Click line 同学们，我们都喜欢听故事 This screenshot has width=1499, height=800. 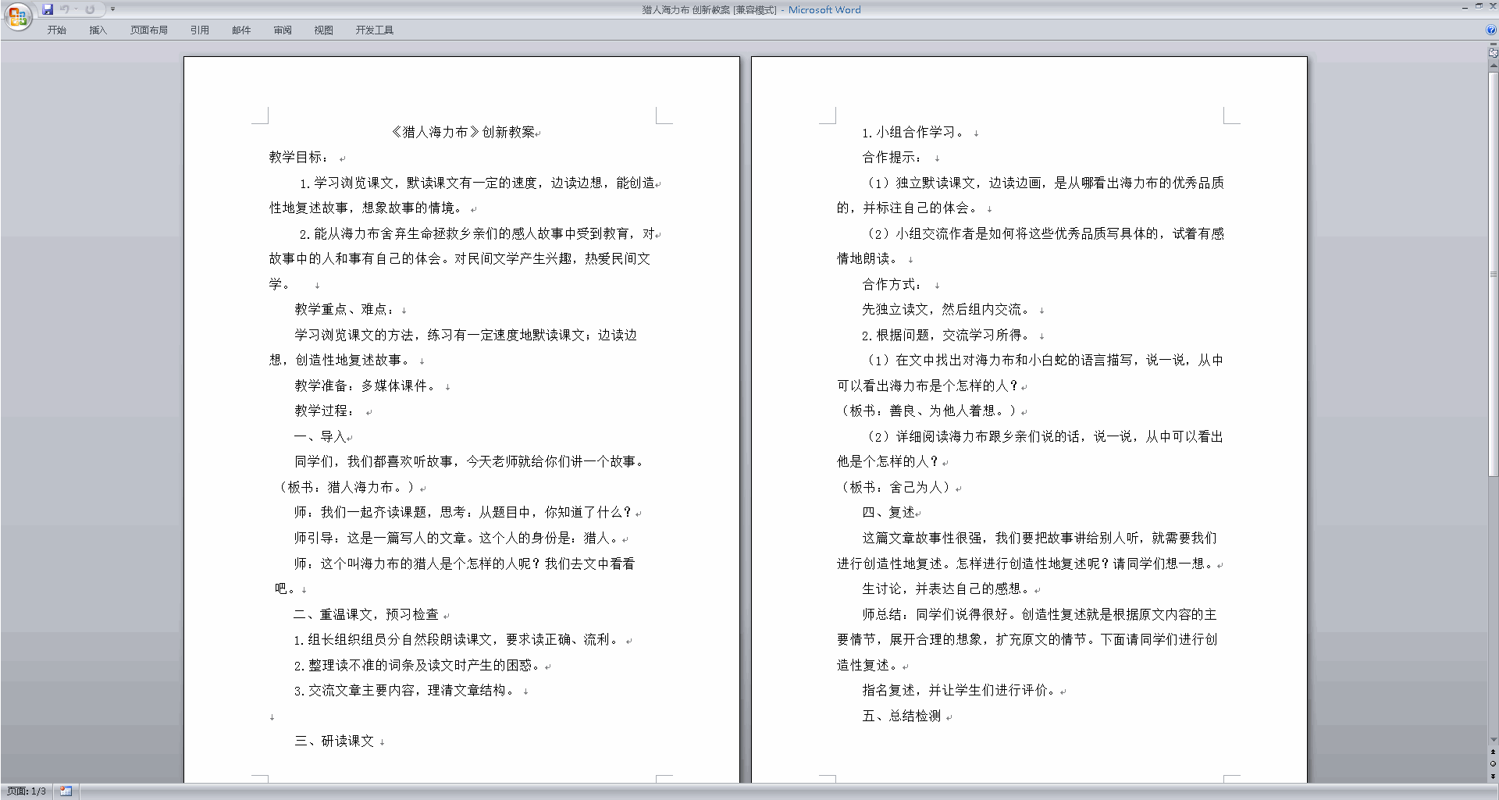(470, 461)
